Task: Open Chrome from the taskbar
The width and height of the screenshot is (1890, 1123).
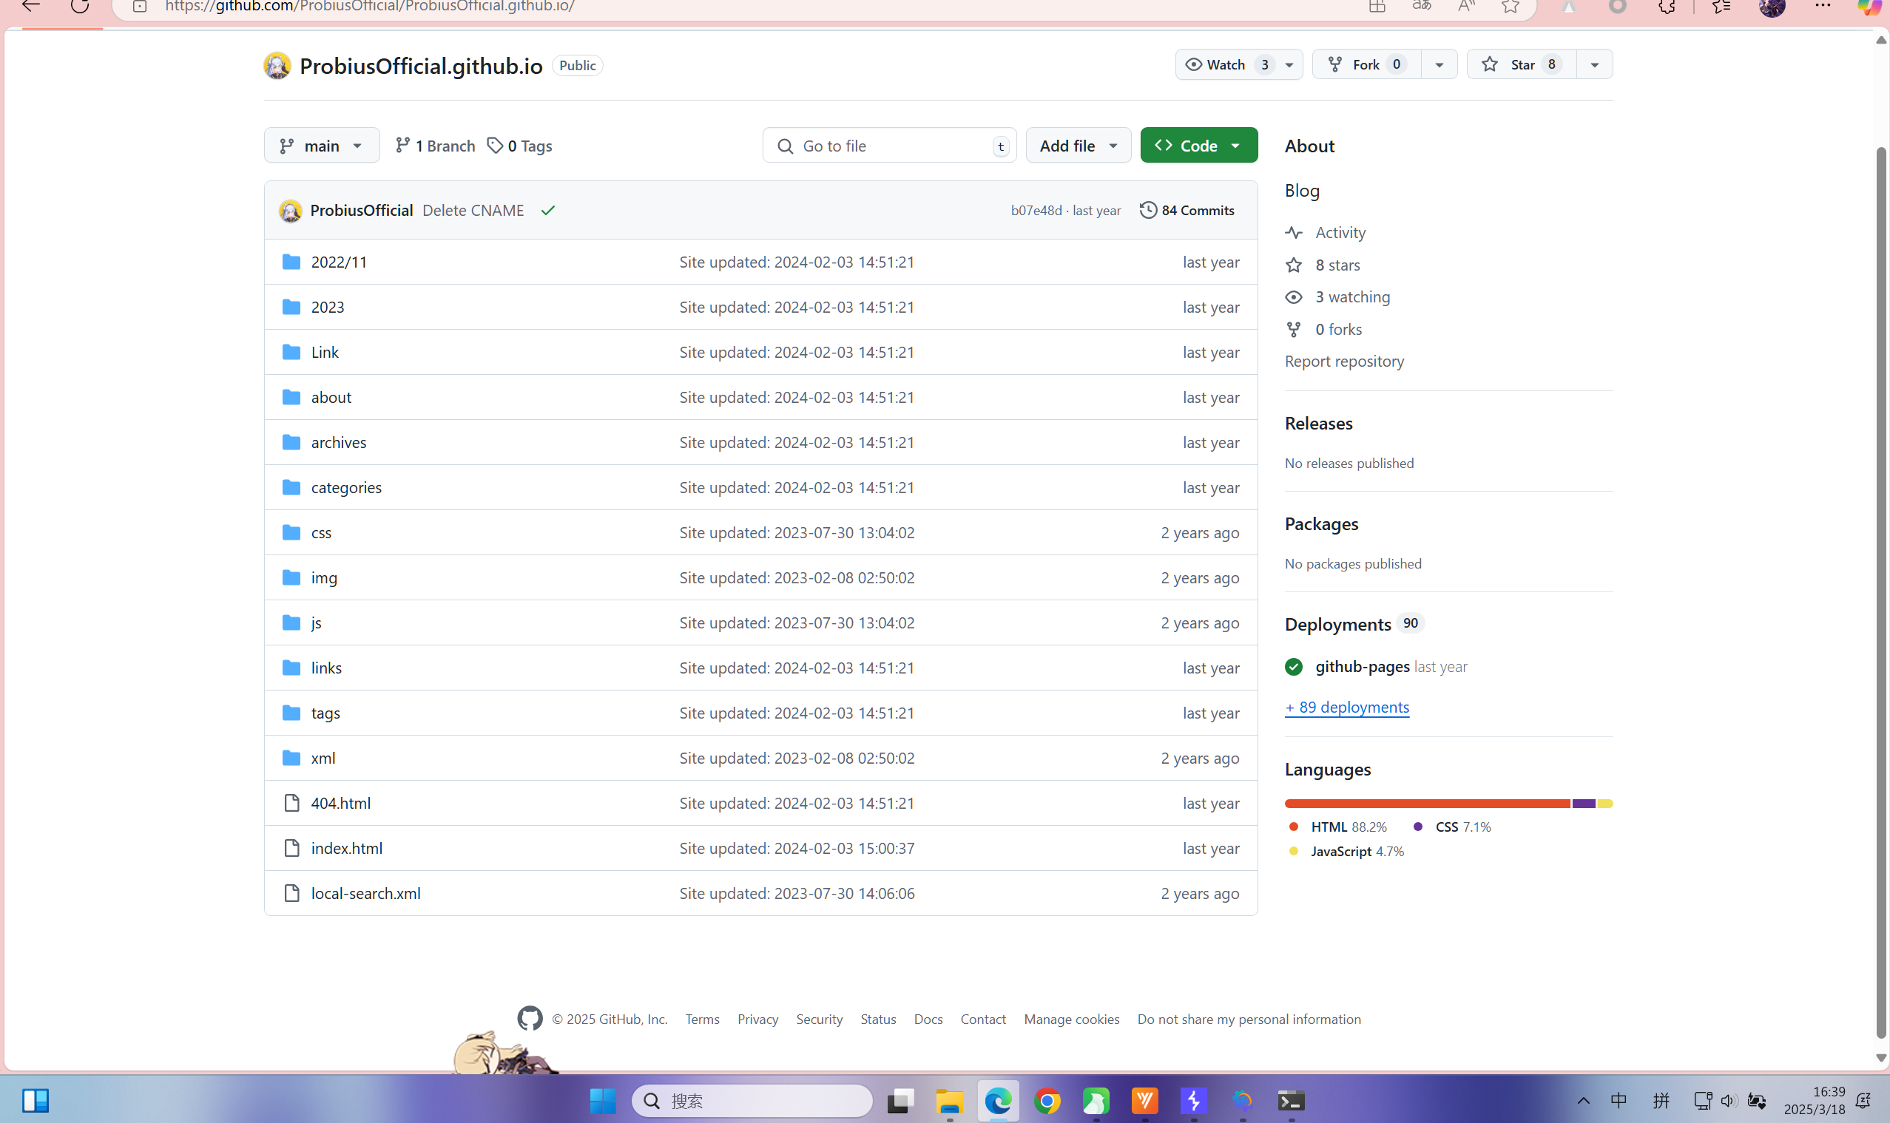Action: point(1047,1101)
